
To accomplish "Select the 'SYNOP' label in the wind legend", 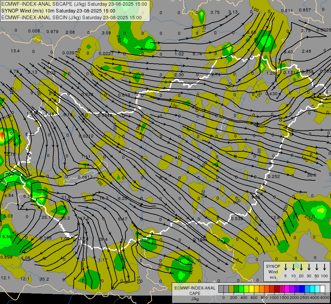I will click(273, 266).
